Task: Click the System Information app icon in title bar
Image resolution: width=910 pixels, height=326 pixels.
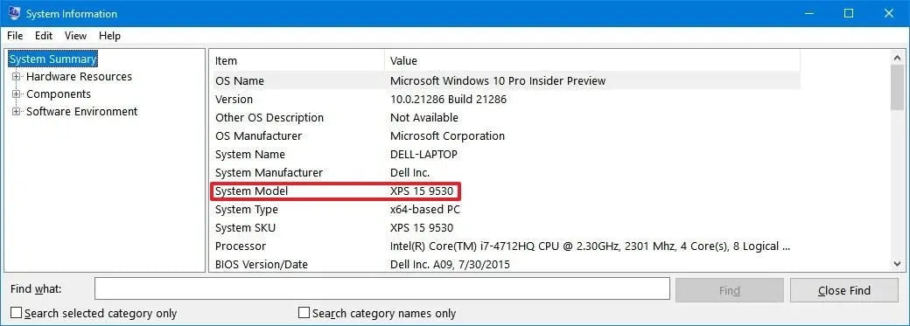Action: pos(14,13)
